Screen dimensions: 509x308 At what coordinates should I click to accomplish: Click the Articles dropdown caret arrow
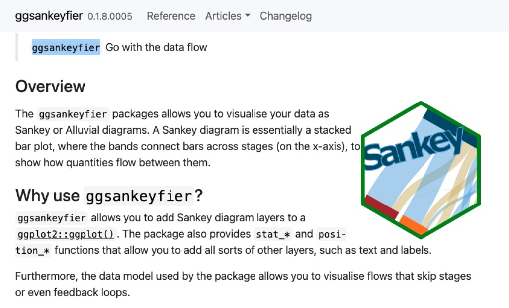248,15
